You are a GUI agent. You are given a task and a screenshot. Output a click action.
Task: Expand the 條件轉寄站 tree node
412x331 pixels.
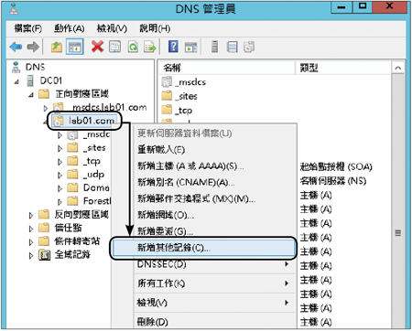(x=31, y=242)
